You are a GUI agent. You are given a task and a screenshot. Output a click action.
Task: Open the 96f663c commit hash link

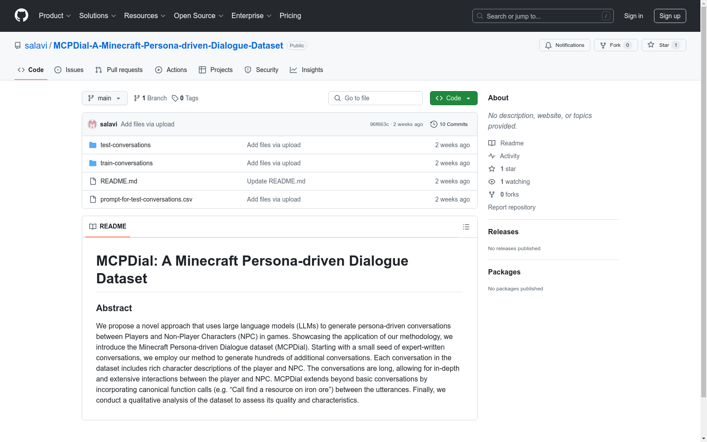pos(379,124)
